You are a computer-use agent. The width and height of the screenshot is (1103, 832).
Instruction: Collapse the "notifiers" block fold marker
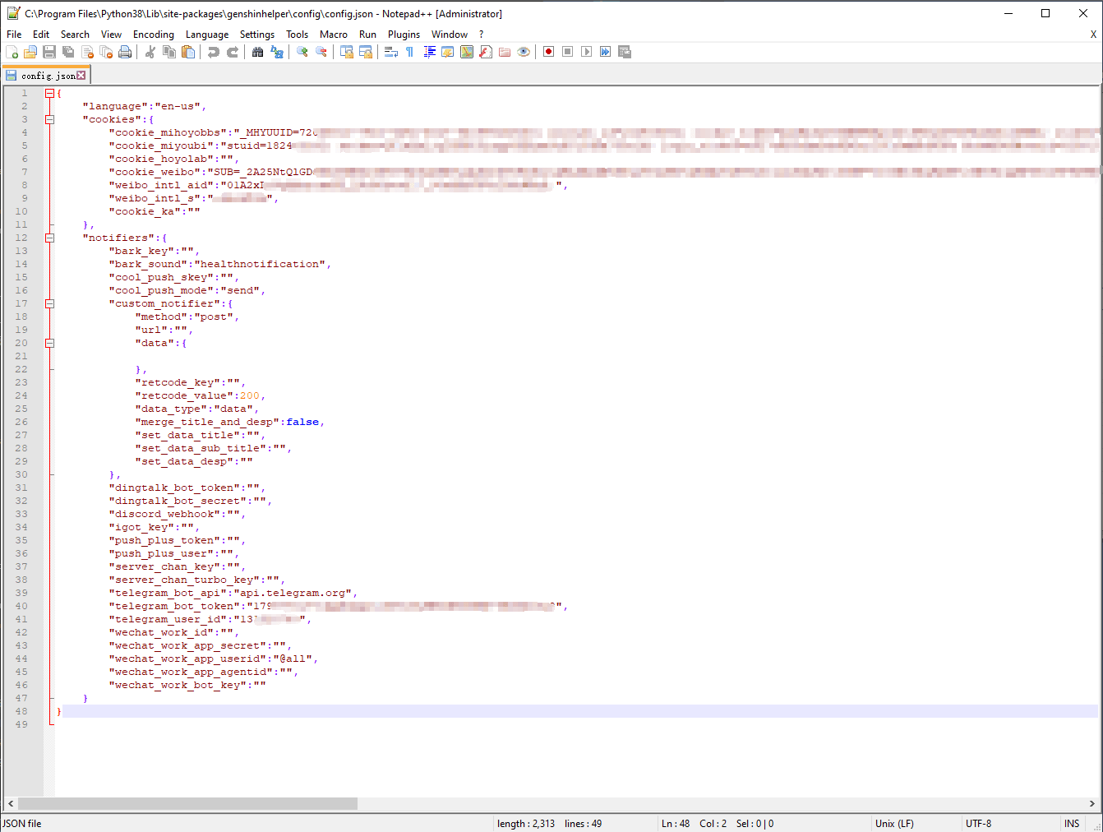coord(49,238)
